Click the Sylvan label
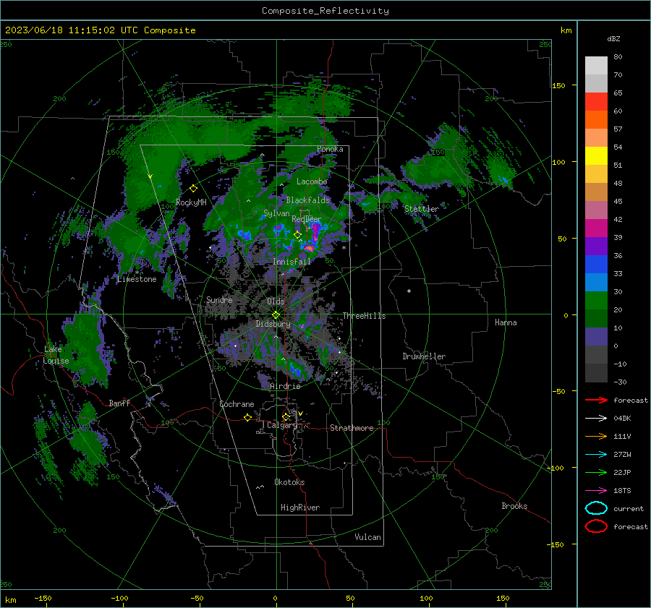Screen dimensions: 651x608 pos(276,213)
